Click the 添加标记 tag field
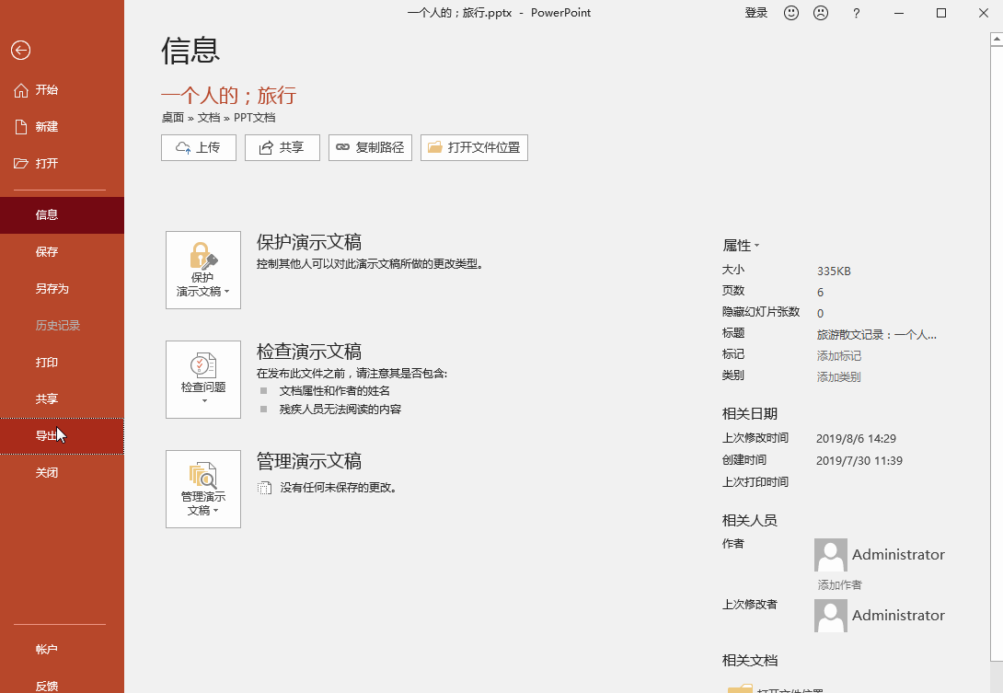 pyautogui.click(x=839, y=356)
